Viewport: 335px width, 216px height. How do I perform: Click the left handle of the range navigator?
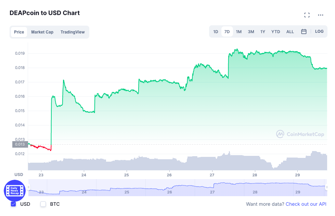click(x=28, y=187)
